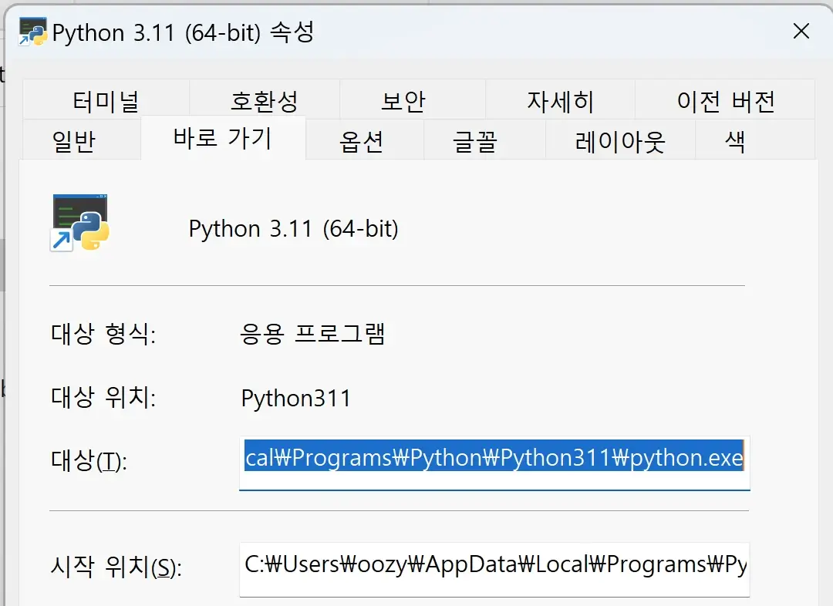Switch to the 일반 tab

(x=79, y=139)
